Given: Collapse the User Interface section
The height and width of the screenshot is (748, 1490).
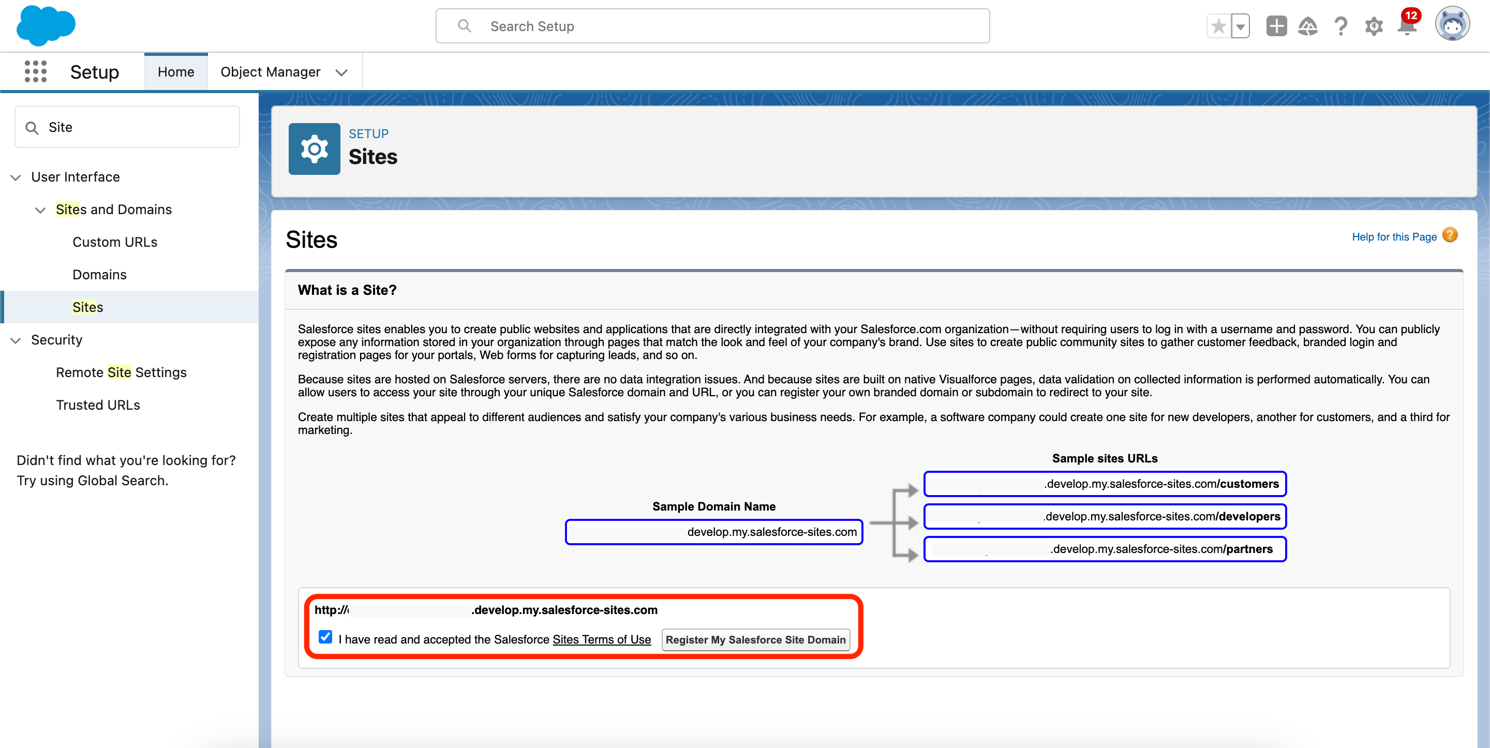Looking at the screenshot, I should tap(16, 177).
